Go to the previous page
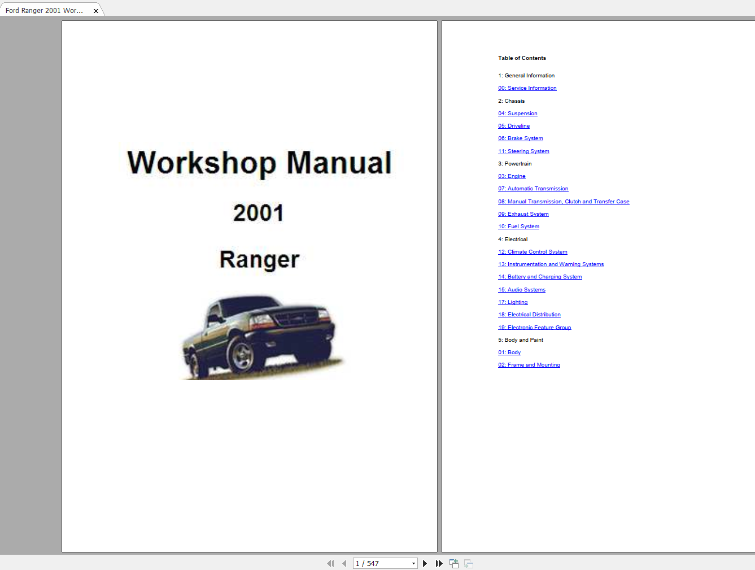The image size is (755, 570). [x=344, y=563]
